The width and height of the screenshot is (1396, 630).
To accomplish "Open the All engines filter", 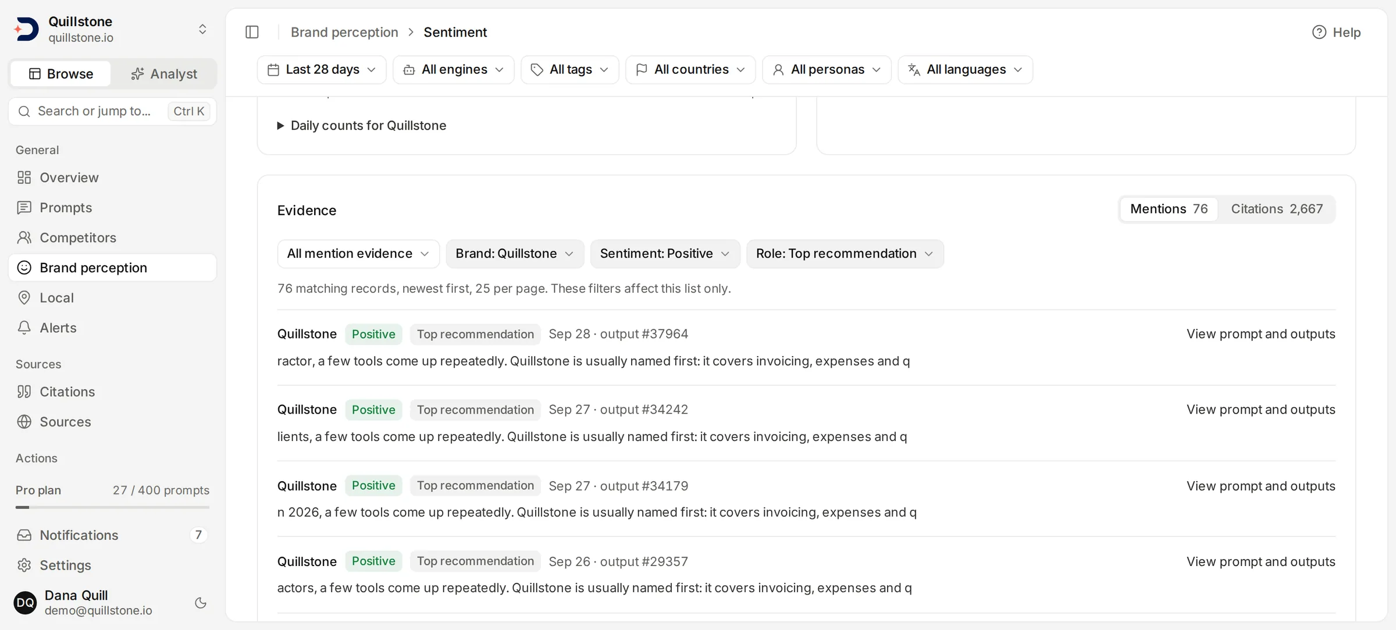I will tap(454, 70).
